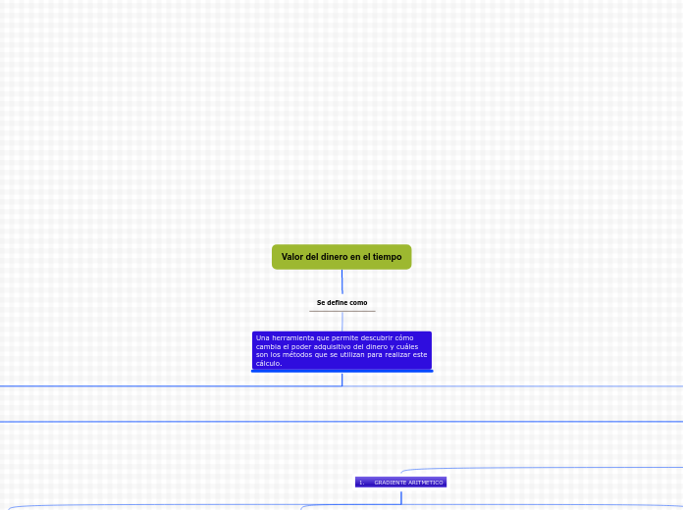The width and height of the screenshot is (683, 510).
Task: Click the 'Se define como' connector label
Action: (341, 303)
